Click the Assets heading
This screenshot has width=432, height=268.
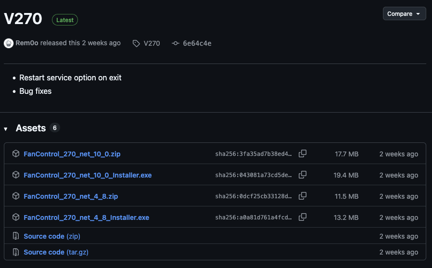(31, 128)
